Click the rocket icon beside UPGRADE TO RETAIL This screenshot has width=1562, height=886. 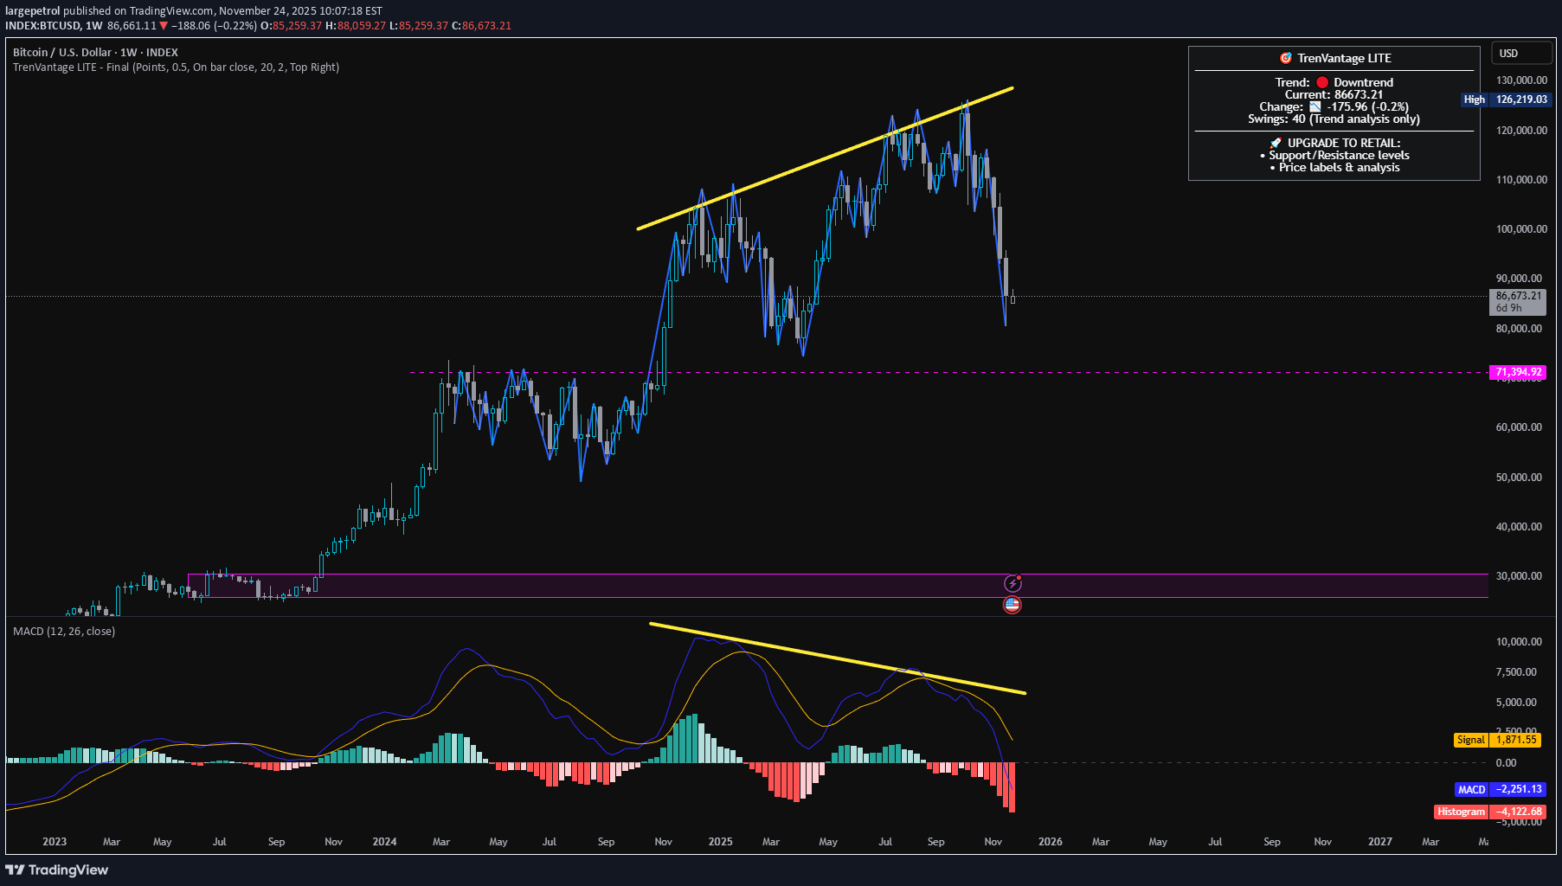point(1276,143)
